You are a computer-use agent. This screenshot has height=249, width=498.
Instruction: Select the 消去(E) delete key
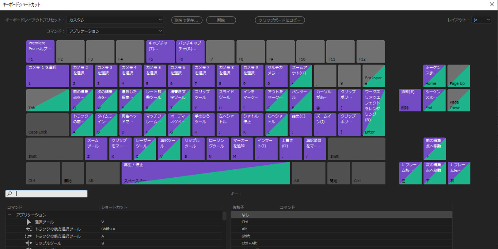(410, 100)
